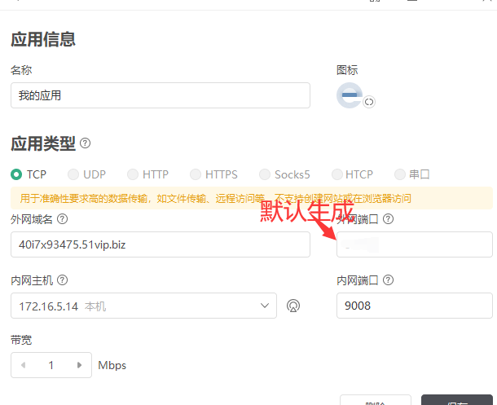This screenshot has height=405, width=497.
Task: Change the application icon via refresh button
Action: pyautogui.click(x=369, y=102)
